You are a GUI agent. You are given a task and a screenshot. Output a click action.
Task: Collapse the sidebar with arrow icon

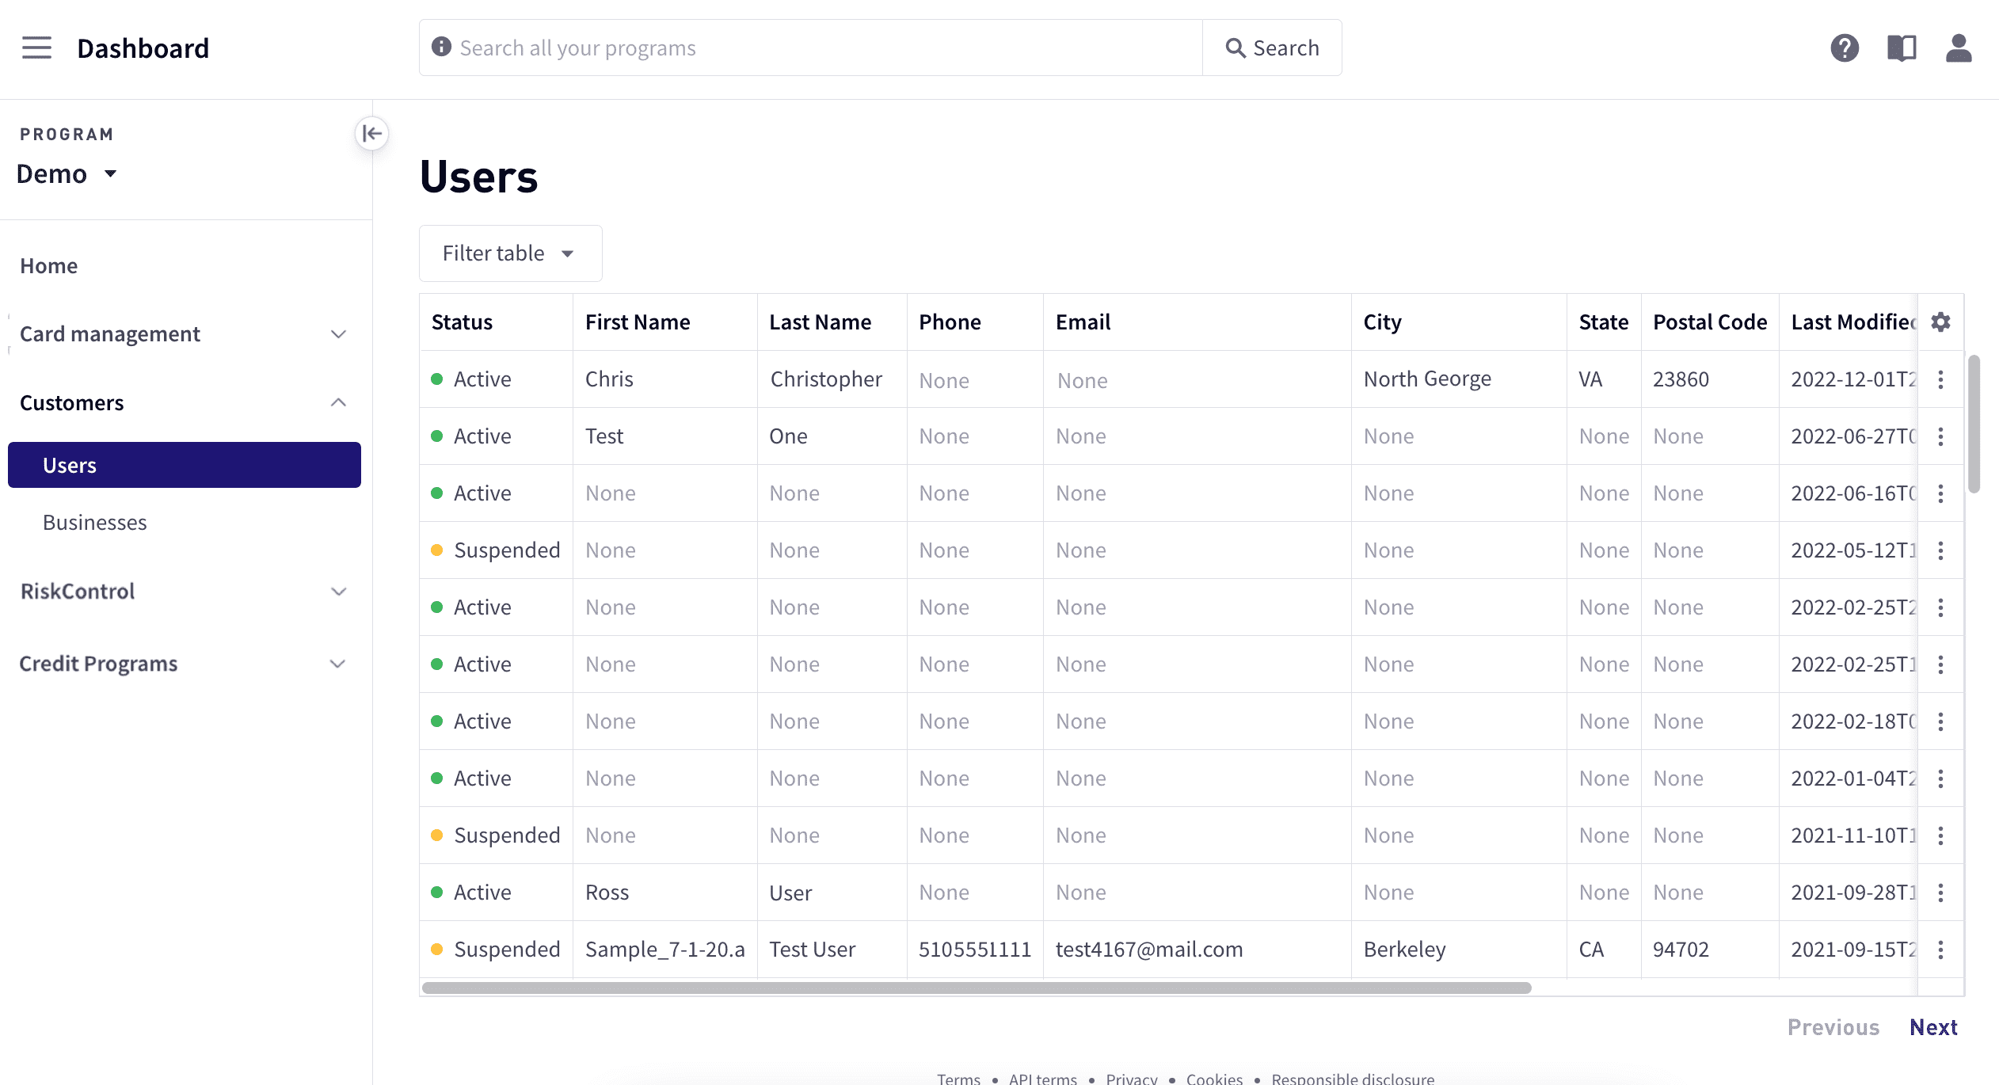pyautogui.click(x=371, y=134)
